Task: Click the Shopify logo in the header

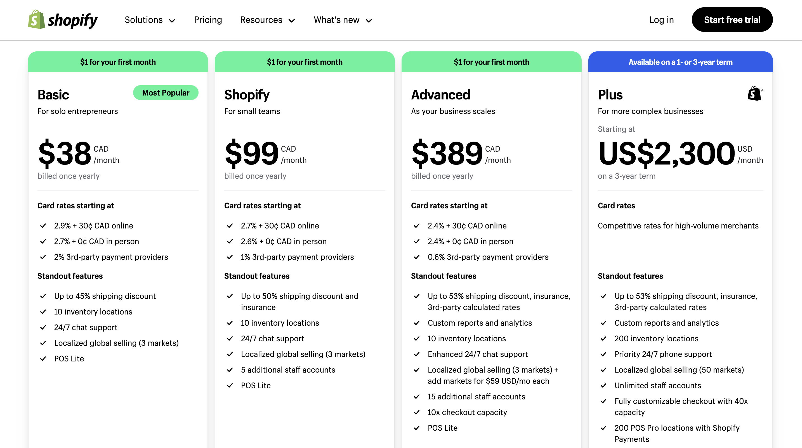Action: (63, 20)
